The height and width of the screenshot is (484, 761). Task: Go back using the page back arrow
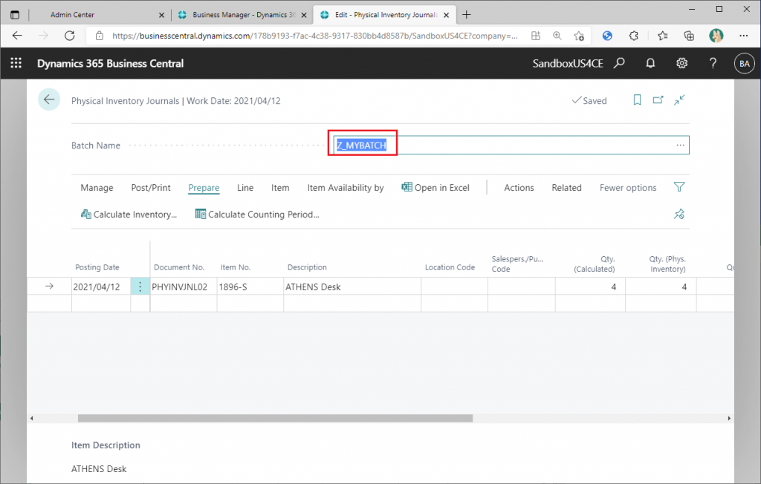[49, 100]
